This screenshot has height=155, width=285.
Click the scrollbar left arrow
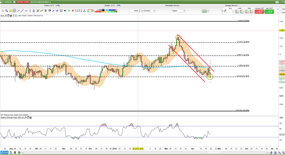click(x=23, y=152)
